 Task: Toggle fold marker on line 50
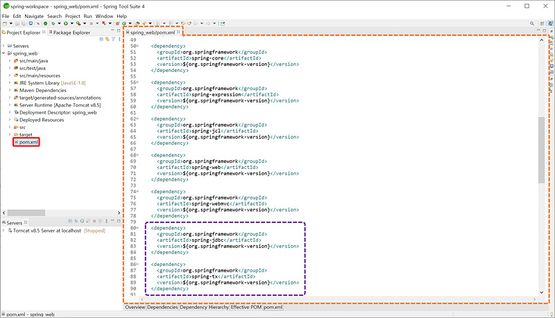coord(137,46)
